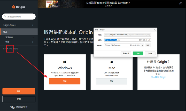Close the 新建下载任务 dialog
The height and width of the screenshot is (111, 186).
coord(155,30)
